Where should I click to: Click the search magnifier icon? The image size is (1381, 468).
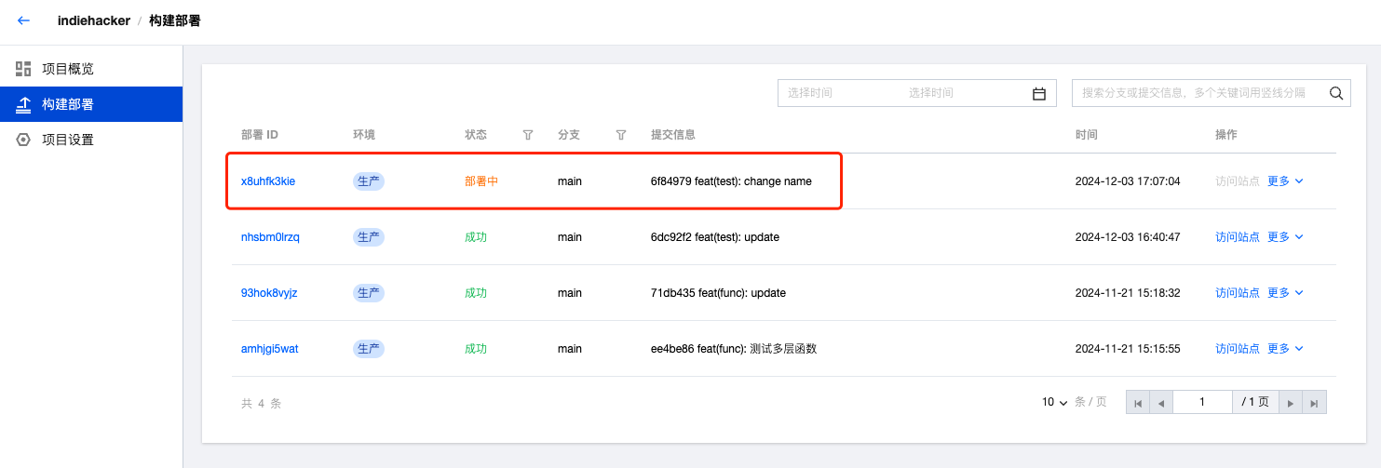pos(1335,93)
